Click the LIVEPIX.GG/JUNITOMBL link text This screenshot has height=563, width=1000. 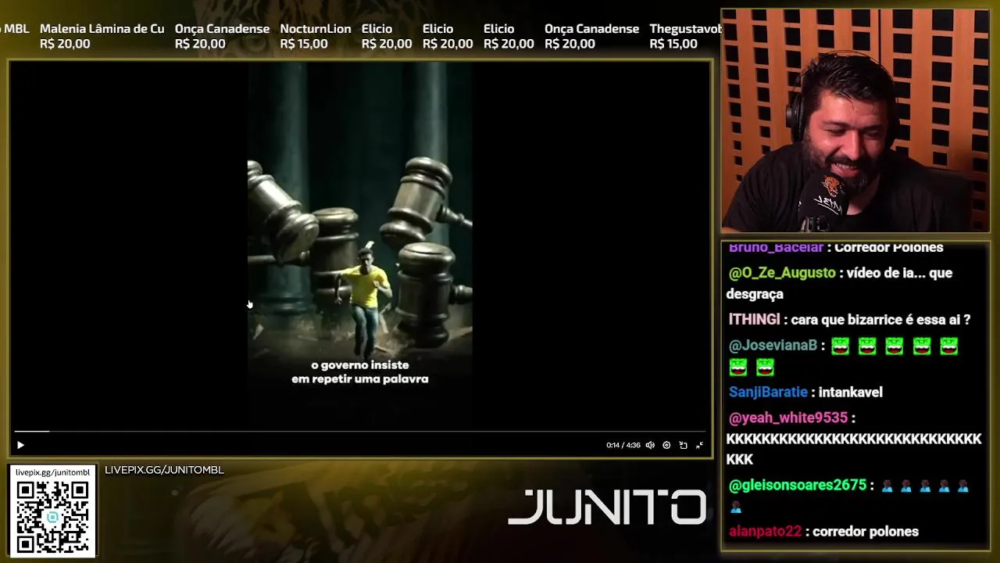click(164, 470)
